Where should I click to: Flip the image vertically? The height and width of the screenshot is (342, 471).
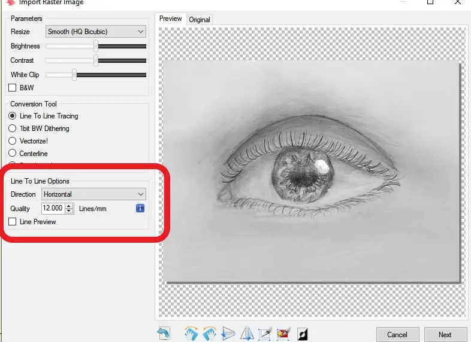[228, 334]
